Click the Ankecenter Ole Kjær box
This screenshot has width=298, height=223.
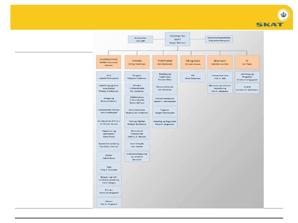140,39
